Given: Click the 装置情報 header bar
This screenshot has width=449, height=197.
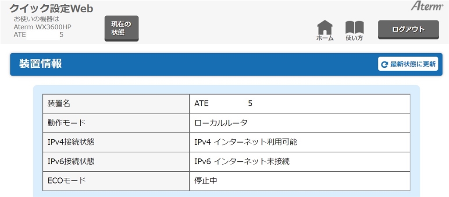Looking at the screenshot, I should pyautogui.click(x=193, y=64).
